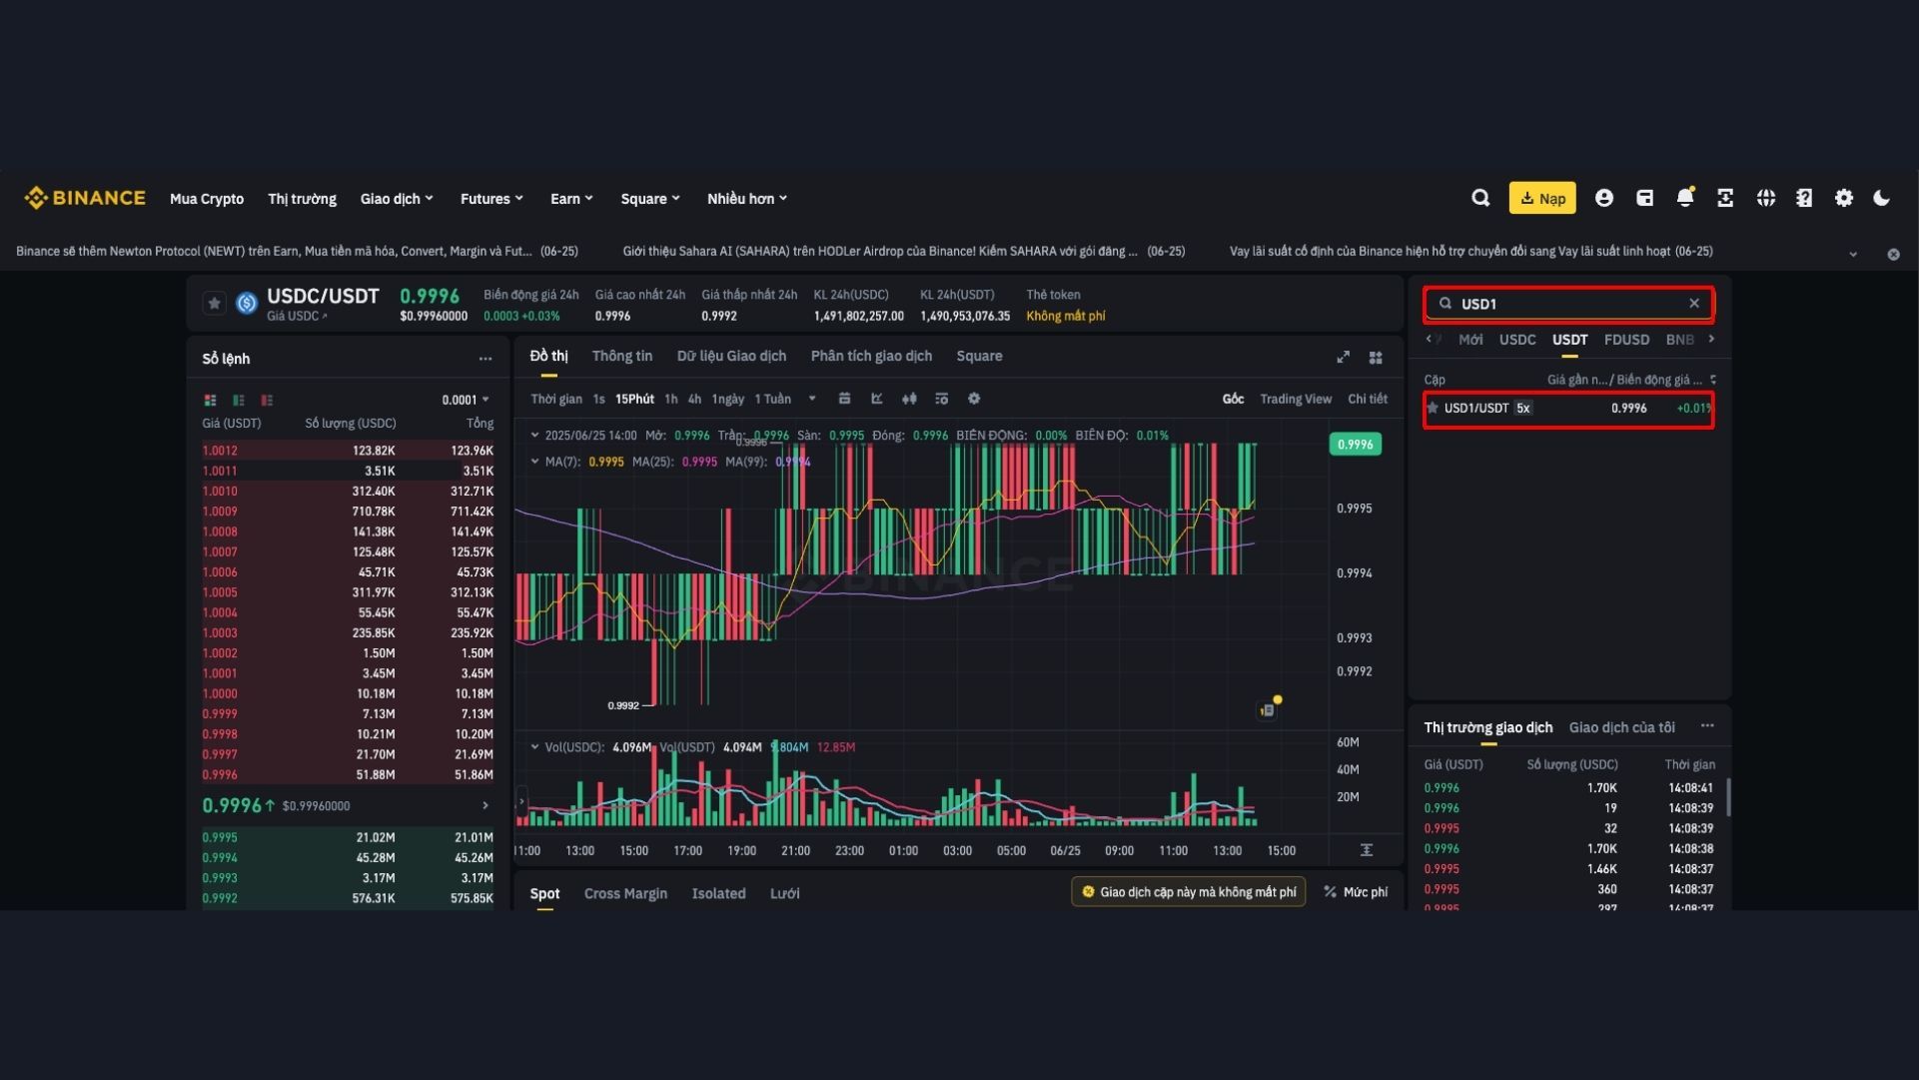
Task: Show only sell orders in order book
Action: point(267,400)
